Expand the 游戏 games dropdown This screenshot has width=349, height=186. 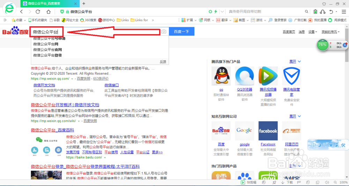click(265, 20)
